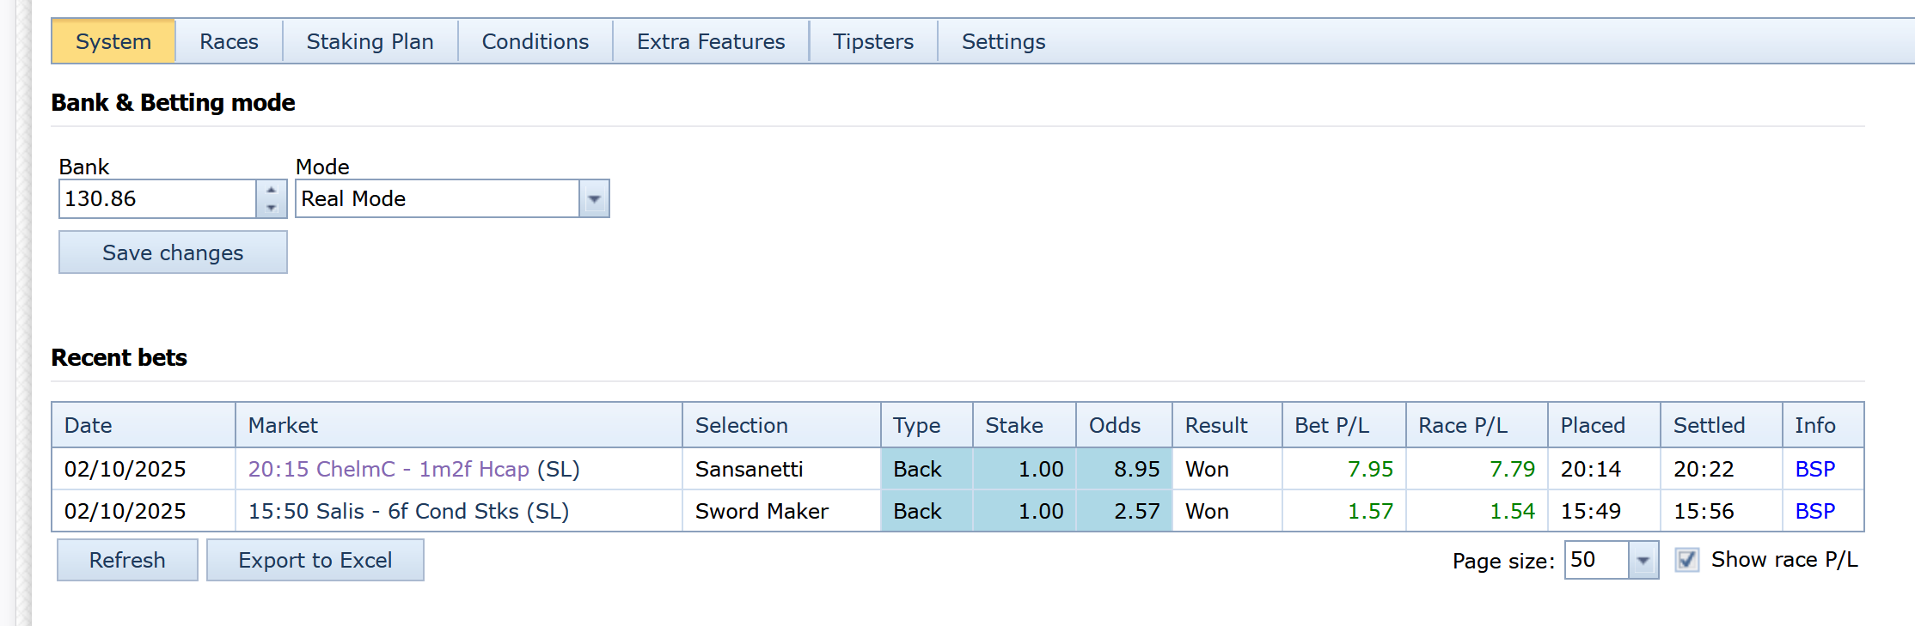The image size is (1915, 626).
Task: Open the Extra Features tab
Action: pos(710,42)
